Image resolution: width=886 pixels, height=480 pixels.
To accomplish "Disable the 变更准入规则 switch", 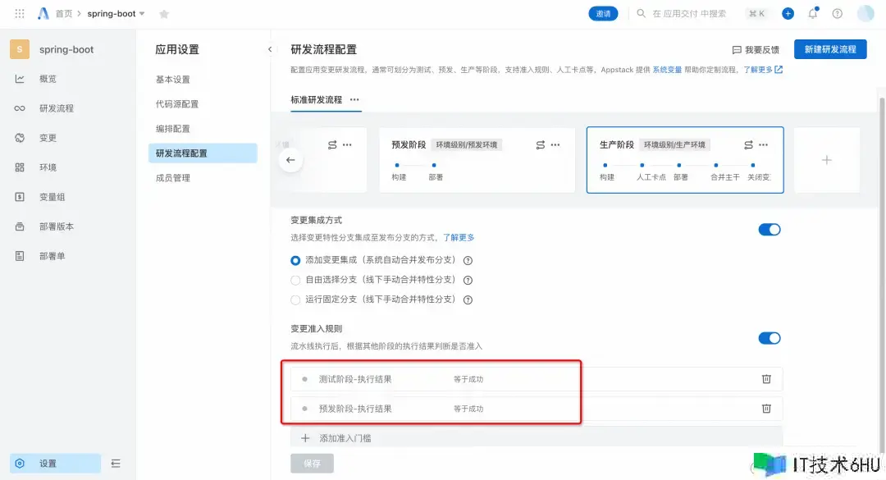I will tap(770, 338).
